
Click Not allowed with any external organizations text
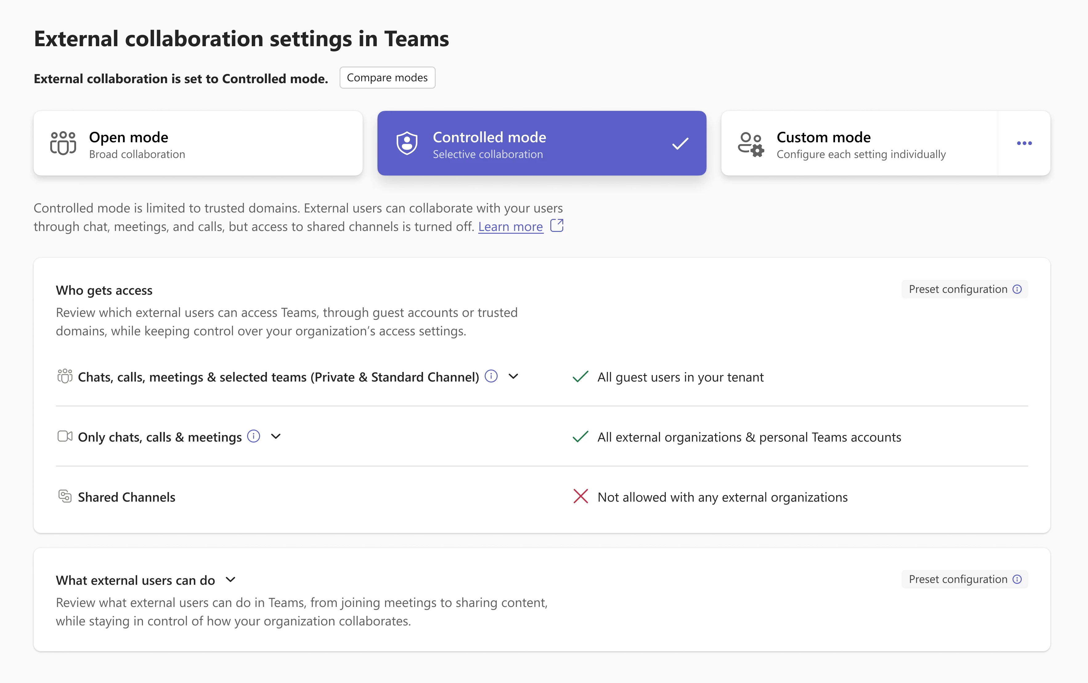tap(723, 497)
